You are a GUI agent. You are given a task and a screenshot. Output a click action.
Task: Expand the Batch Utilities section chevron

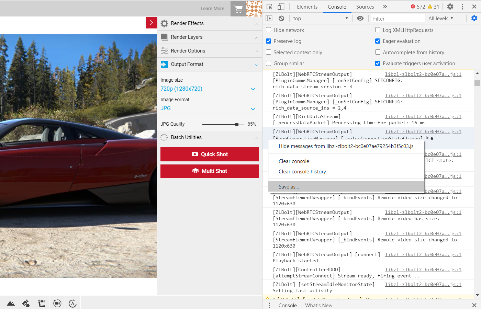(257, 138)
